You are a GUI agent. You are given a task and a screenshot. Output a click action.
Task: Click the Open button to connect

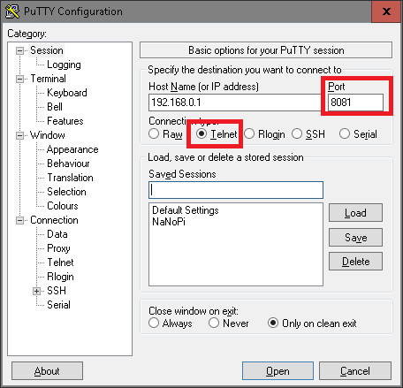point(278,371)
